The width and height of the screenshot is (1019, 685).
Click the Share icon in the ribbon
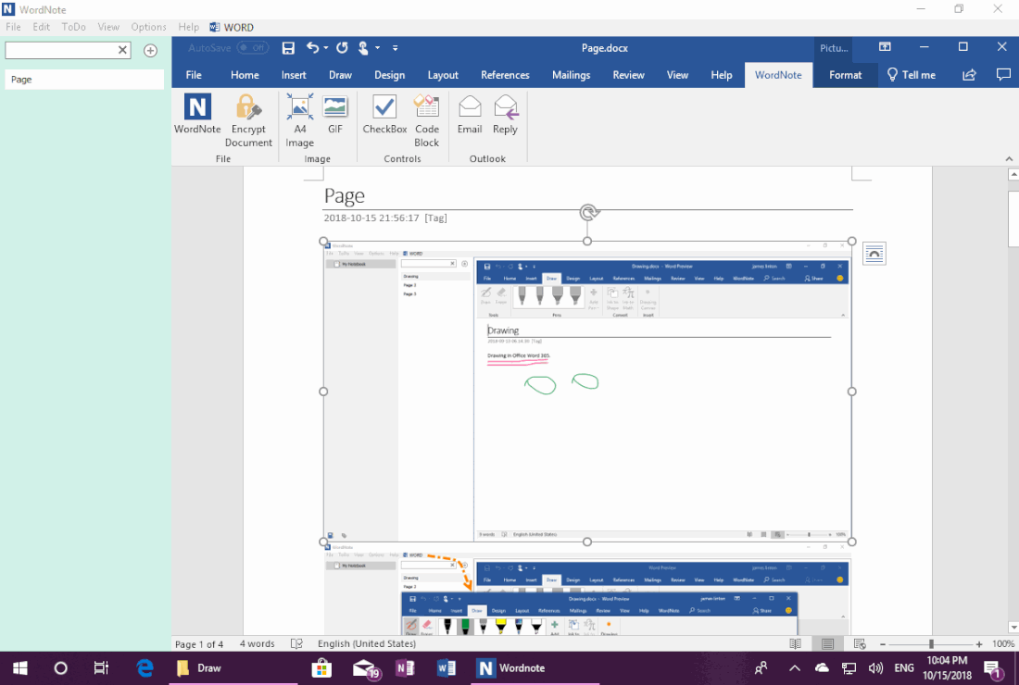click(x=969, y=75)
